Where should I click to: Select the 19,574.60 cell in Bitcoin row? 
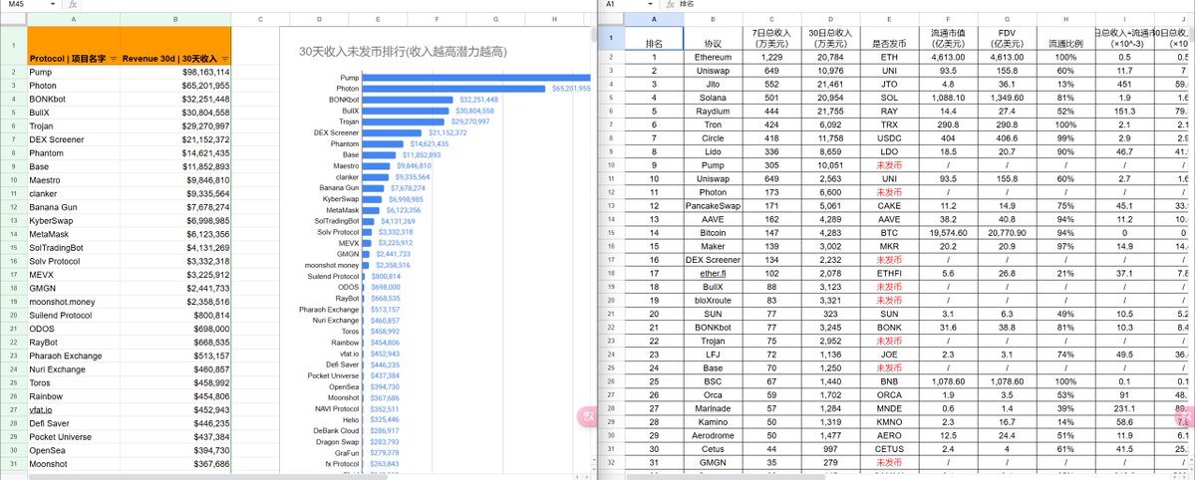coord(948,233)
